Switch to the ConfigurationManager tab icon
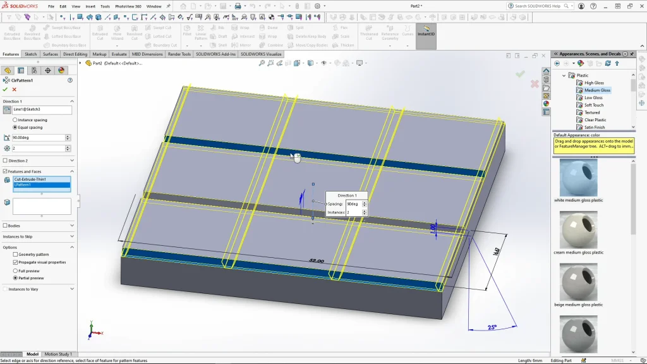 click(x=34, y=71)
